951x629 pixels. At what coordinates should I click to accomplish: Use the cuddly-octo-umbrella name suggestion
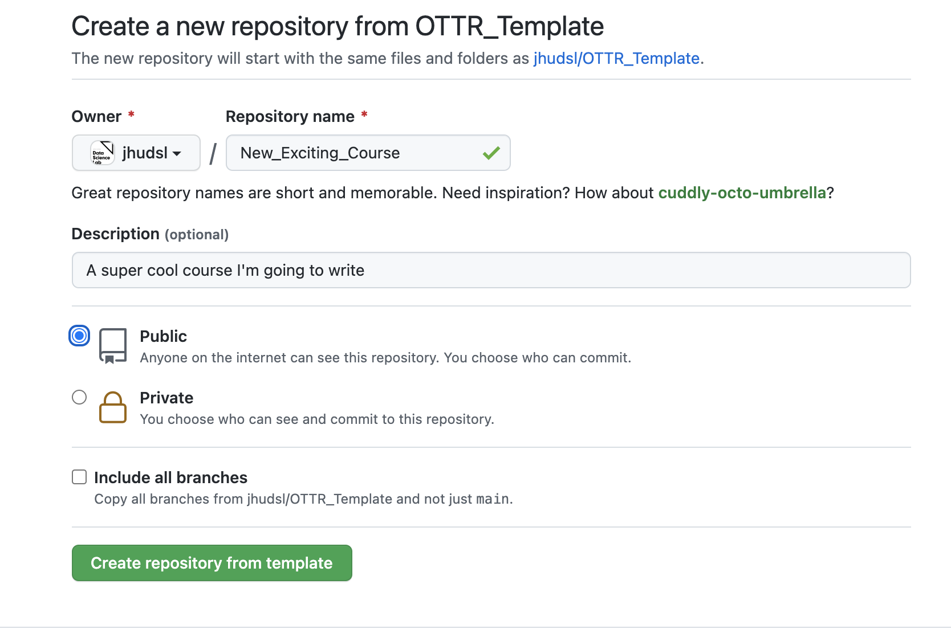(742, 193)
